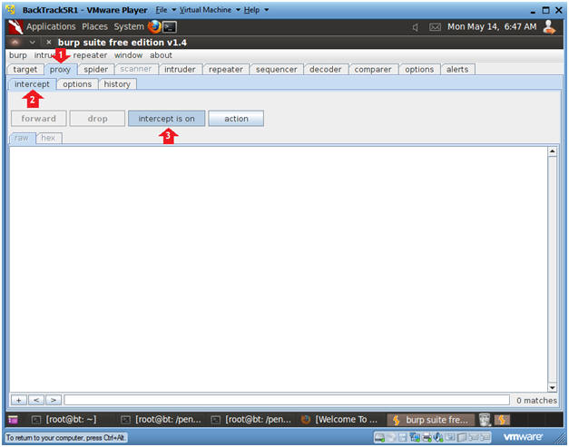This screenshot has height=447, width=569.
Task: Select the raw view tab
Action: pos(22,138)
